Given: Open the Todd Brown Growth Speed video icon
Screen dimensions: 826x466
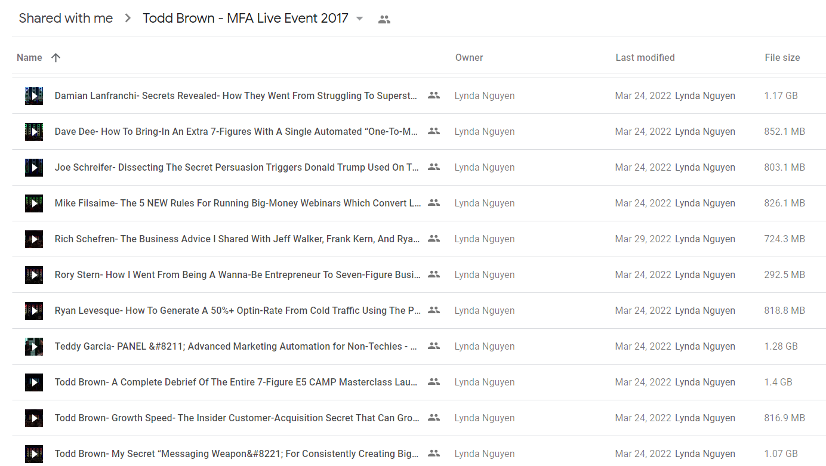Looking at the screenshot, I should pos(34,418).
